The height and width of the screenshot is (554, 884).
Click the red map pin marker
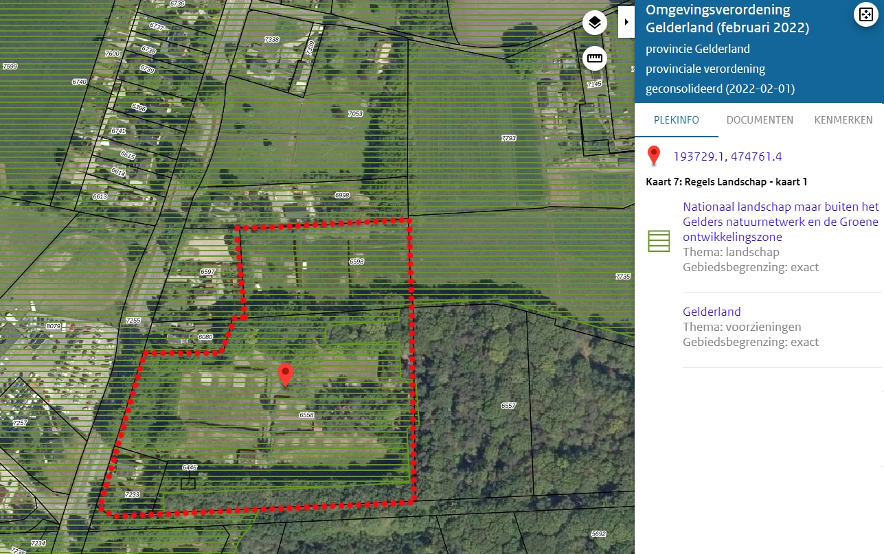click(285, 376)
